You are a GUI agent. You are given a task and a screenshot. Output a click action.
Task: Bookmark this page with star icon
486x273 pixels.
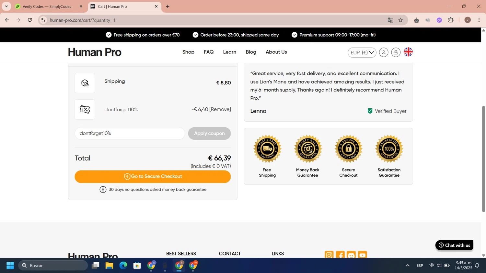(401, 20)
